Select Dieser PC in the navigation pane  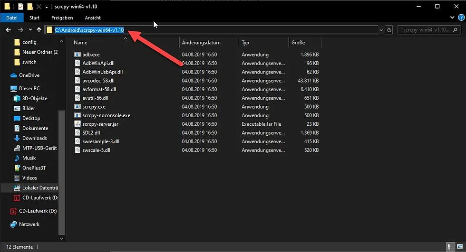coord(29,88)
